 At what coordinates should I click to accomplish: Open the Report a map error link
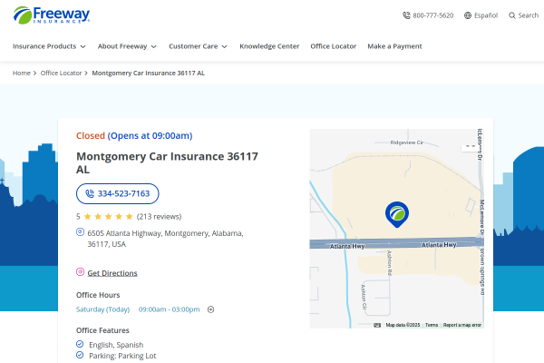click(x=462, y=325)
